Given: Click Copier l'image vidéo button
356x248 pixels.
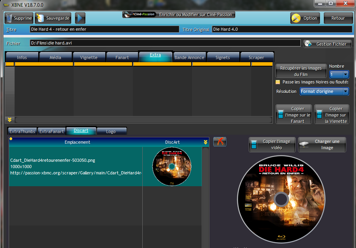Looking at the screenshot, I should [272, 144].
